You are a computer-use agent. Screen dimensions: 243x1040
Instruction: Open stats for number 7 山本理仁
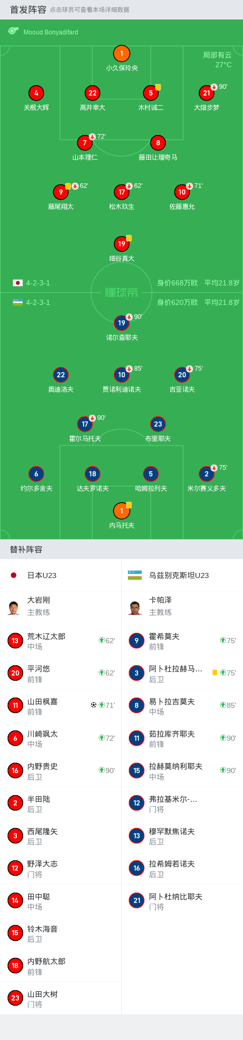(x=85, y=143)
